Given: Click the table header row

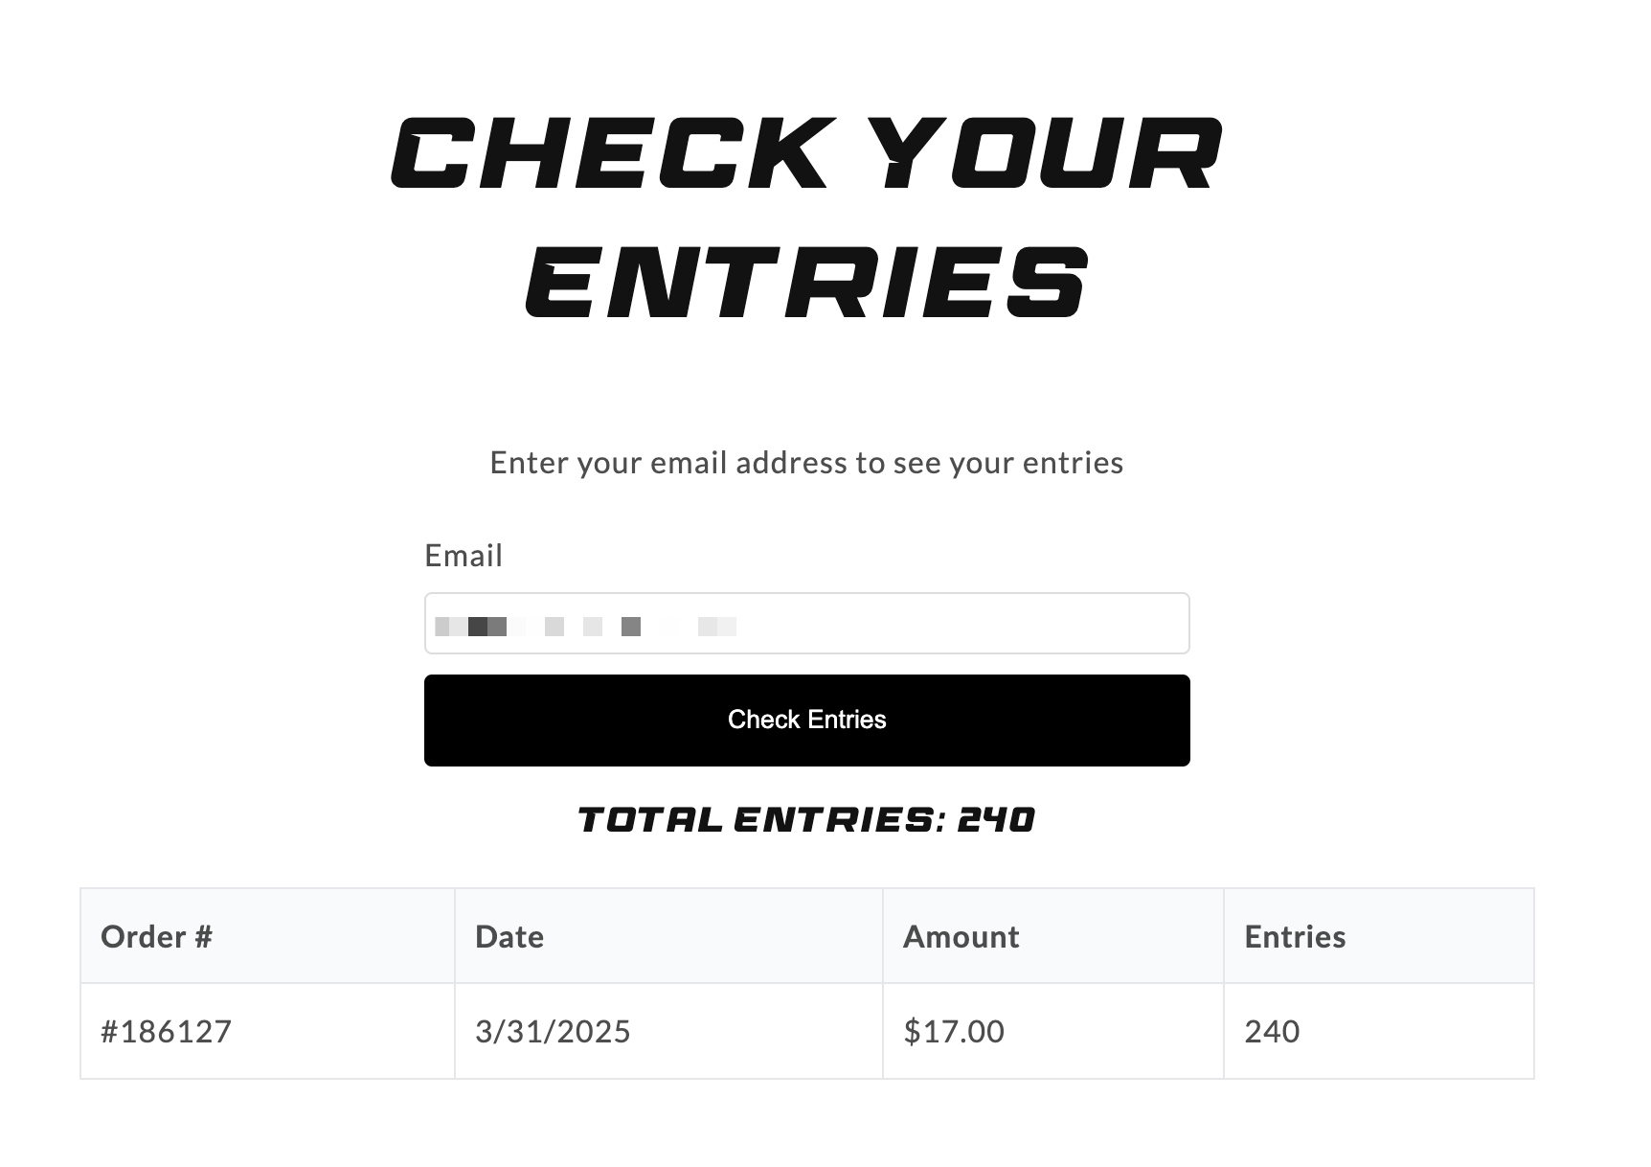Looking at the screenshot, I should (x=807, y=936).
